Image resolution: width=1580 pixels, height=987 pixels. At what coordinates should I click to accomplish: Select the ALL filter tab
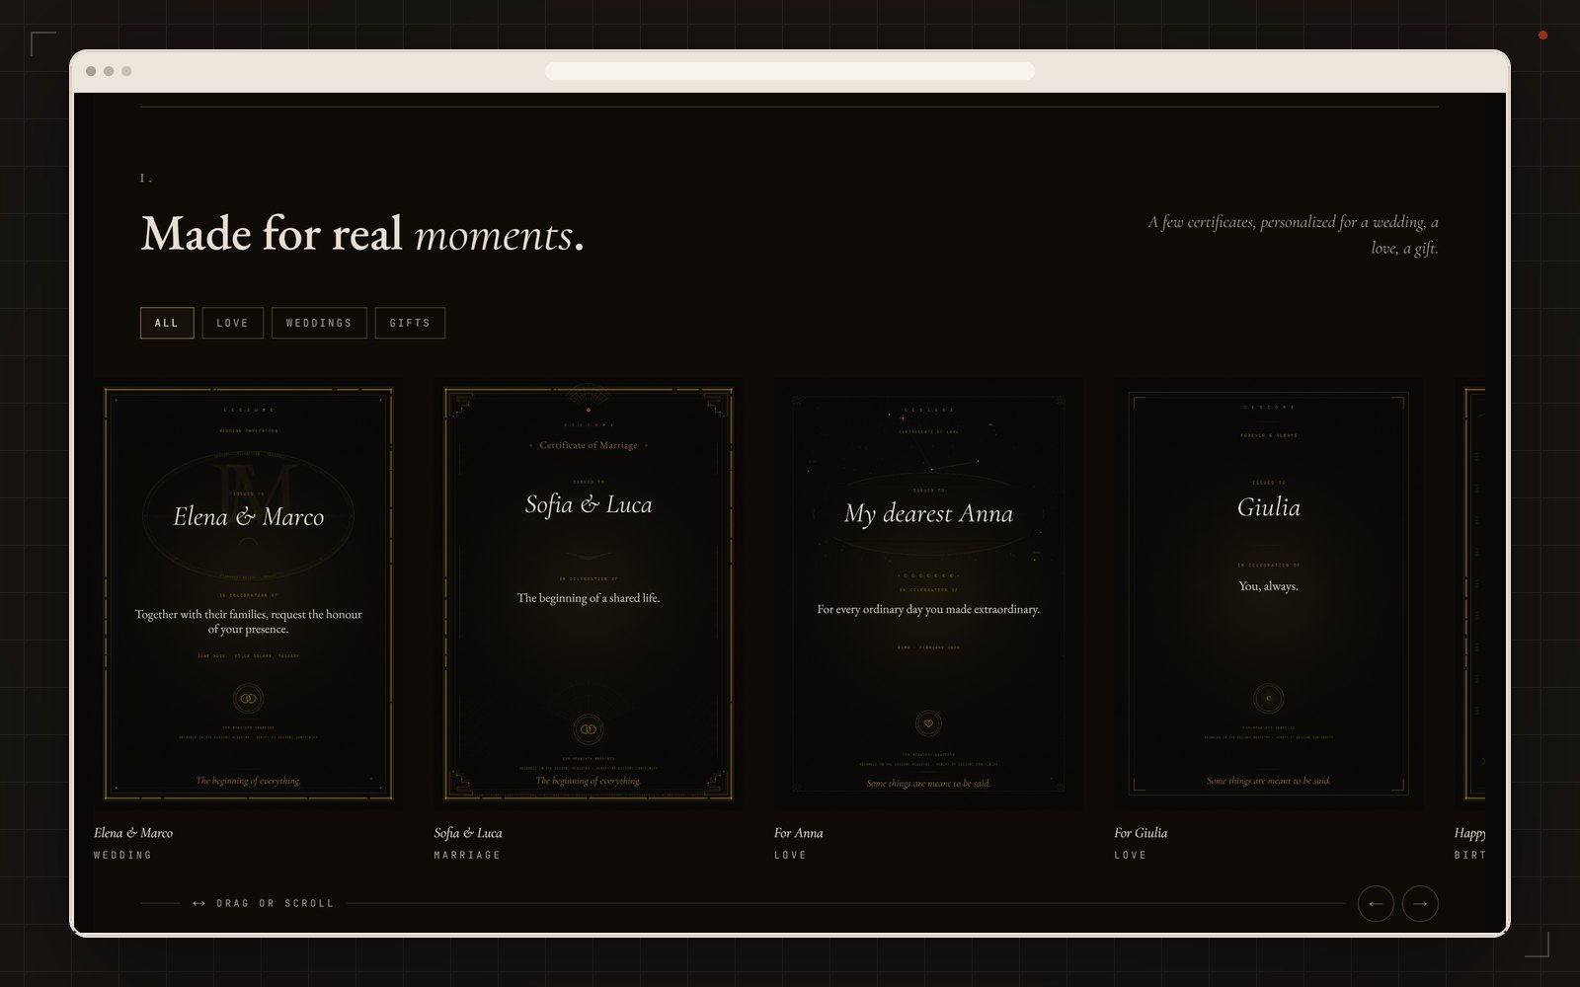coord(167,323)
